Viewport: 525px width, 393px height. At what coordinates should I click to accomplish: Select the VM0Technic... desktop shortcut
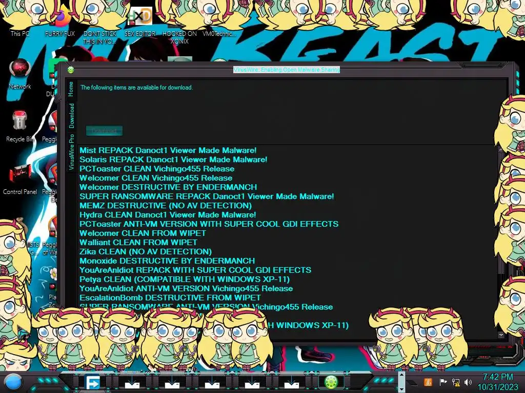pos(219,33)
